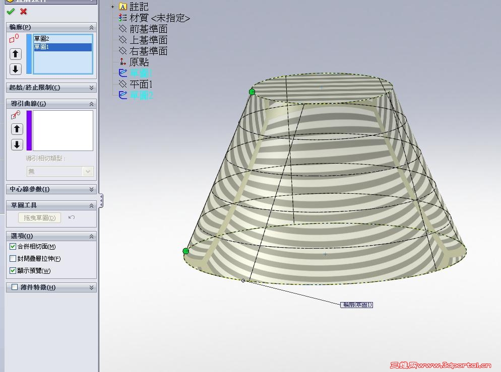The width and height of the screenshot is (501, 372).
Task: Select 草圖1 in the profiles list
Action: click(62, 47)
